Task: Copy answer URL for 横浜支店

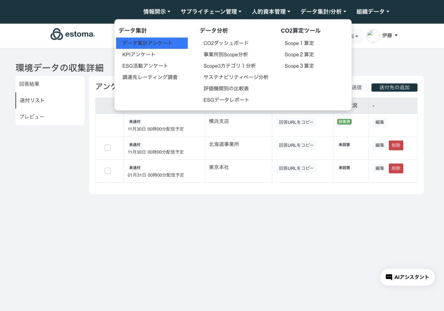Action: pos(296,122)
